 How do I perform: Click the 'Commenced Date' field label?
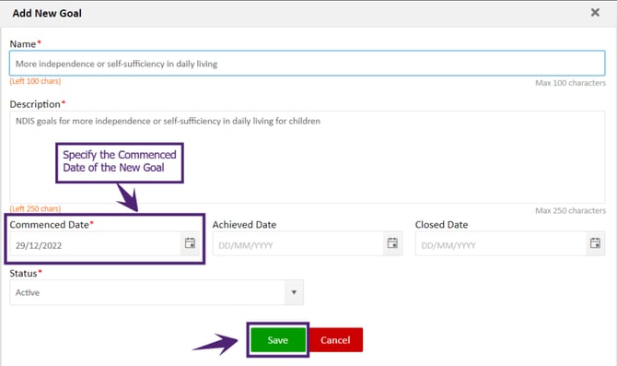(x=49, y=225)
